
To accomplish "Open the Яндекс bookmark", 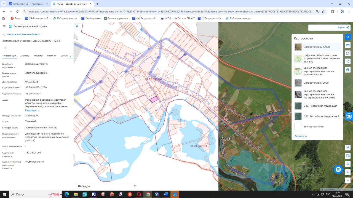I will [x=16, y=18].
